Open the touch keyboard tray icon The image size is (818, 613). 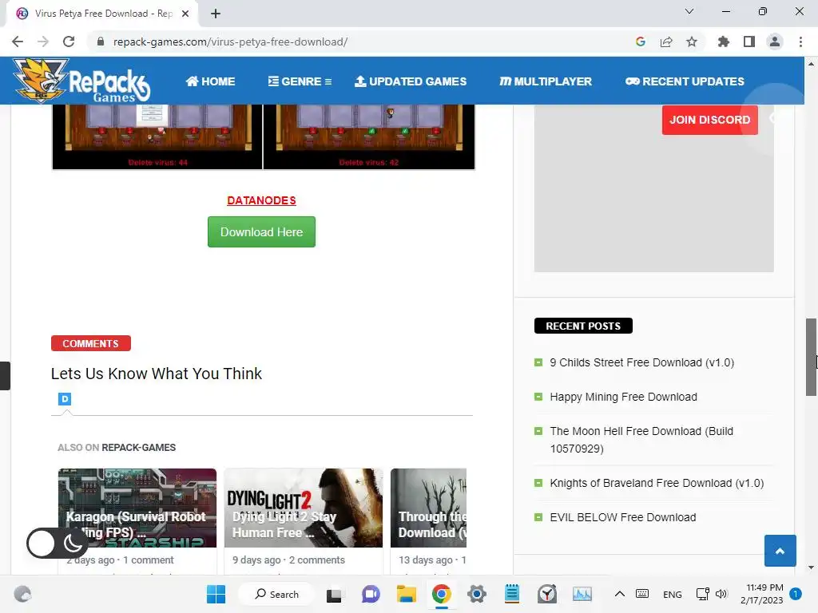[642, 594]
